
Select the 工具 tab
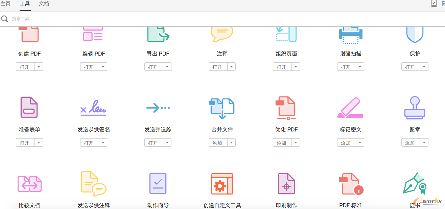tap(25, 4)
